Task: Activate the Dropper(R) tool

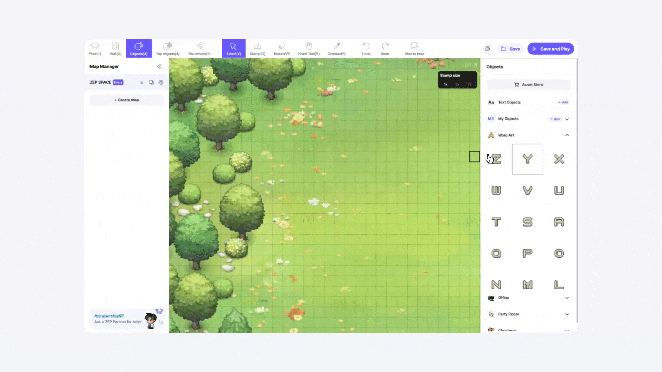Action: (337, 49)
